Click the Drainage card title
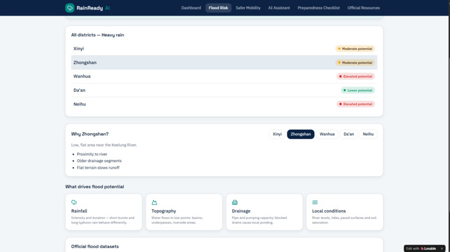 241,211
